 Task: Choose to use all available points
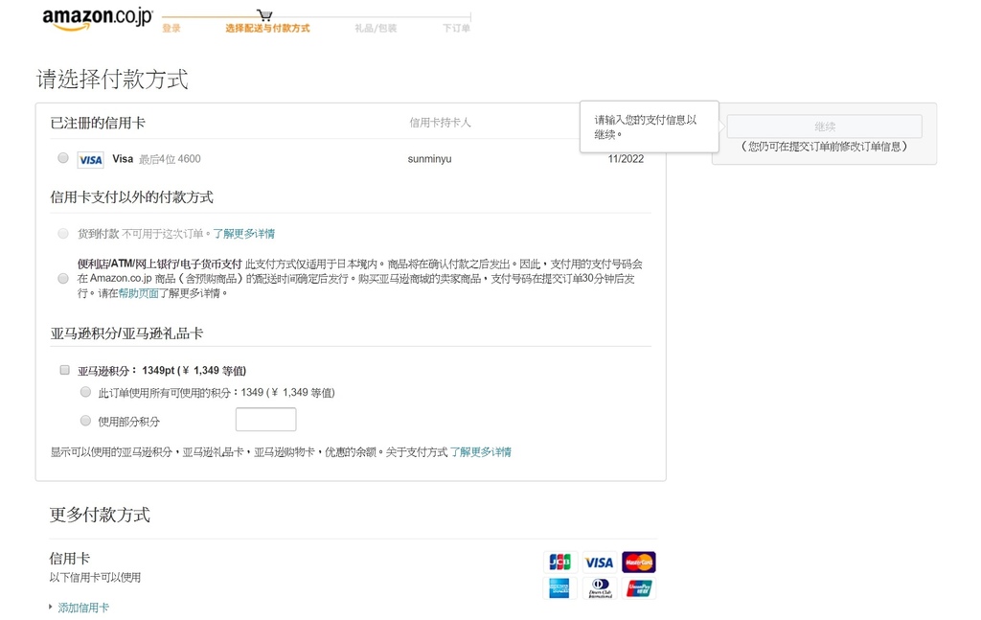tap(86, 392)
